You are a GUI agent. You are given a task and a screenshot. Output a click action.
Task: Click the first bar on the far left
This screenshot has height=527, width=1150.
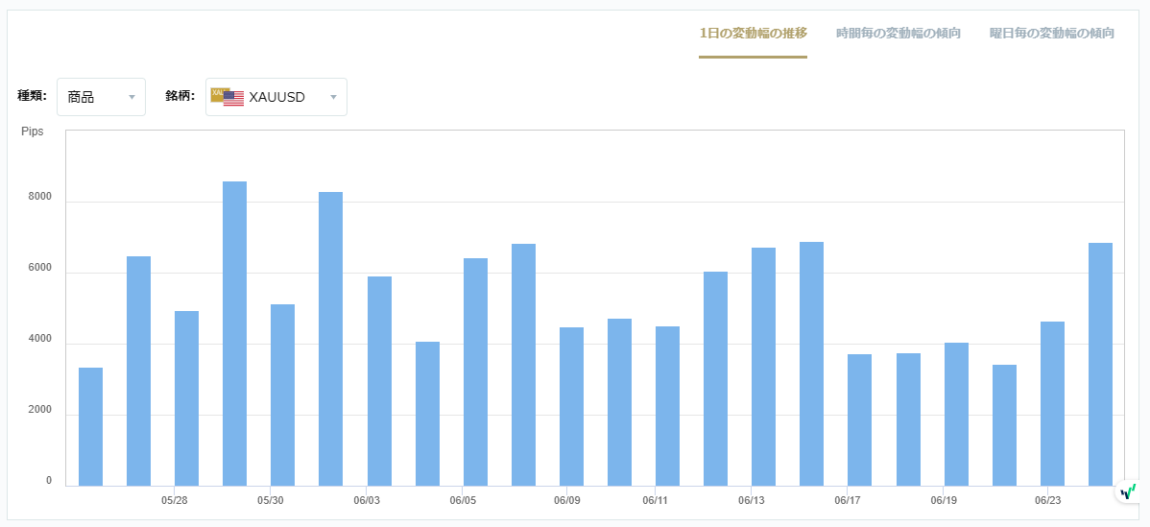[x=90, y=426]
